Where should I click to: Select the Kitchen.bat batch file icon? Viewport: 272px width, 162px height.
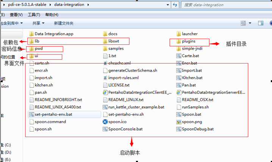[179, 78]
